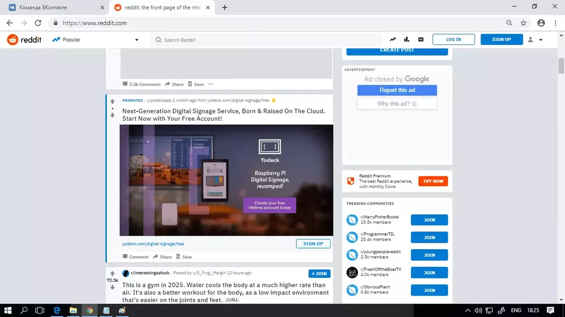The width and height of the screenshot is (565, 317).
Task: Comment on the Yodeck promoted post
Action: tap(136, 257)
